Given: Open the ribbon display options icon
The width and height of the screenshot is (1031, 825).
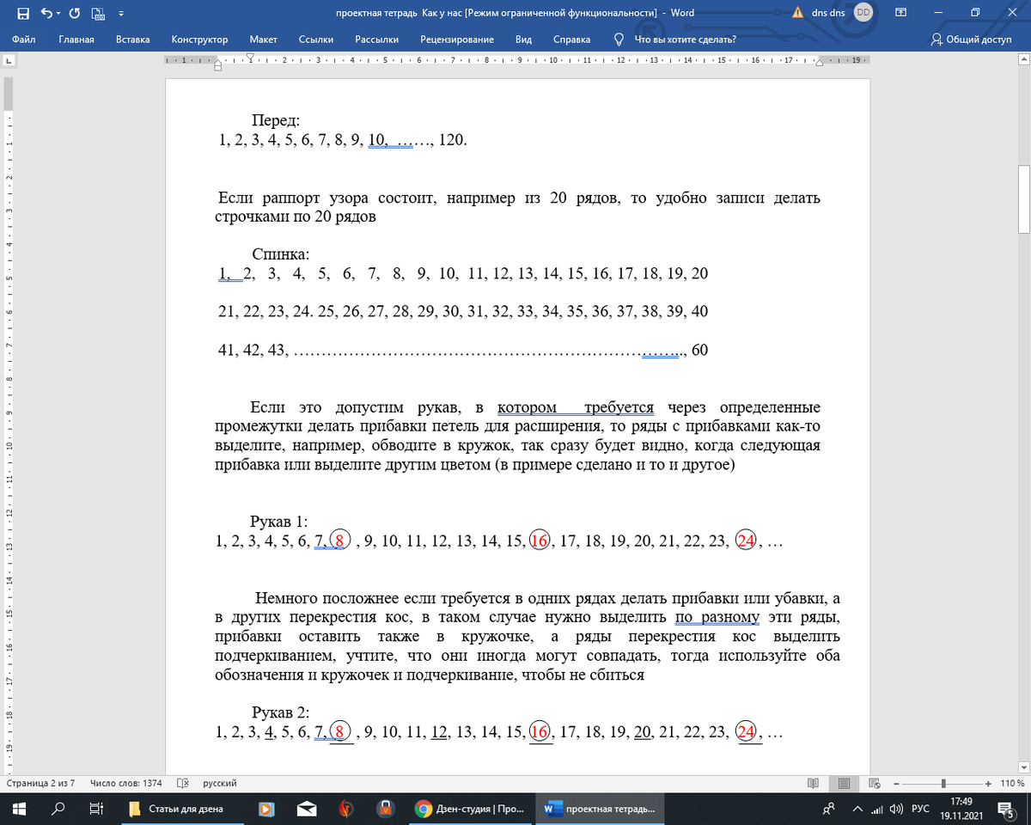Looking at the screenshot, I should point(901,13).
